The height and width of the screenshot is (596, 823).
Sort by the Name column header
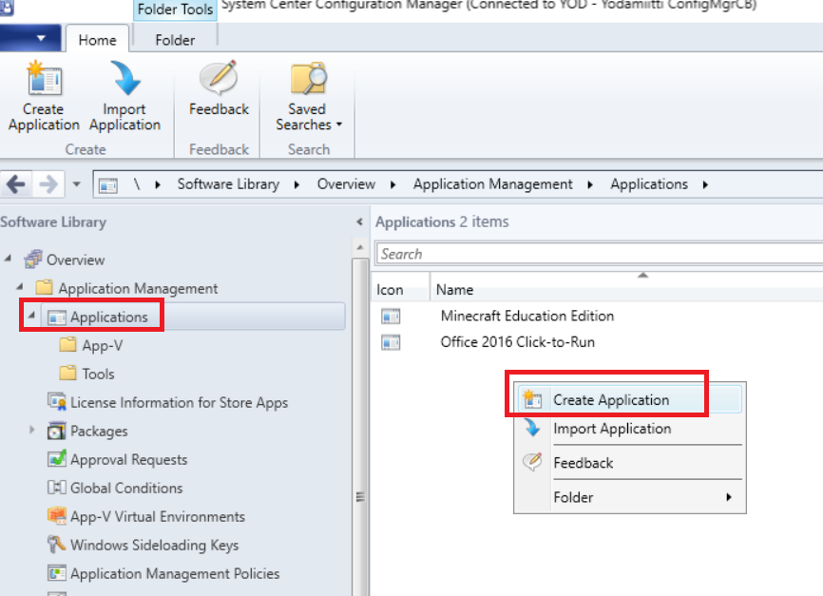(x=626, y=289)
